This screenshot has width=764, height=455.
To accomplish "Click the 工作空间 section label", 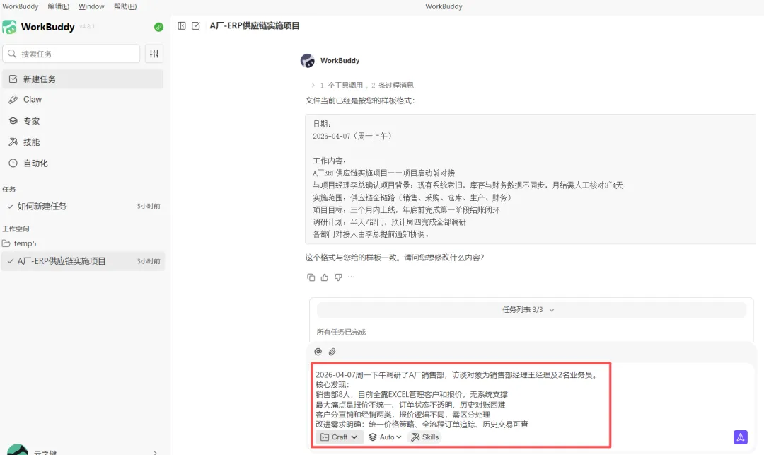I will pyautogui.click(x=16, y=229).
